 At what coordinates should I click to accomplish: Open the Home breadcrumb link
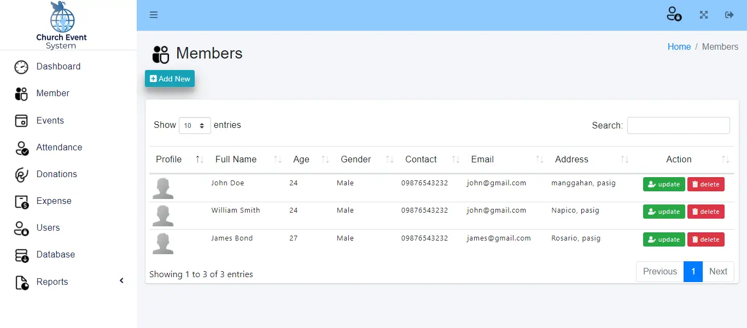point(679,46)
